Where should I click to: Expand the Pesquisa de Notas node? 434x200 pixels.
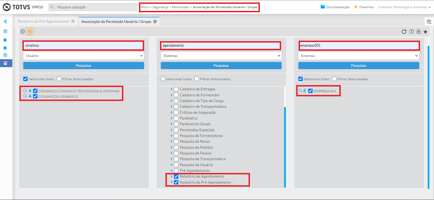[171, 141]
